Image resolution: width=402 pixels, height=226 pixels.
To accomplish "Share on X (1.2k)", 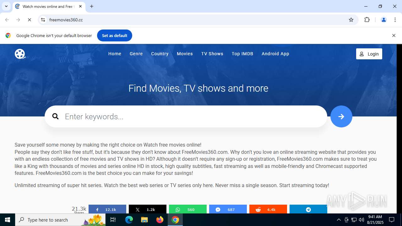I will click(x=147, y=209).
